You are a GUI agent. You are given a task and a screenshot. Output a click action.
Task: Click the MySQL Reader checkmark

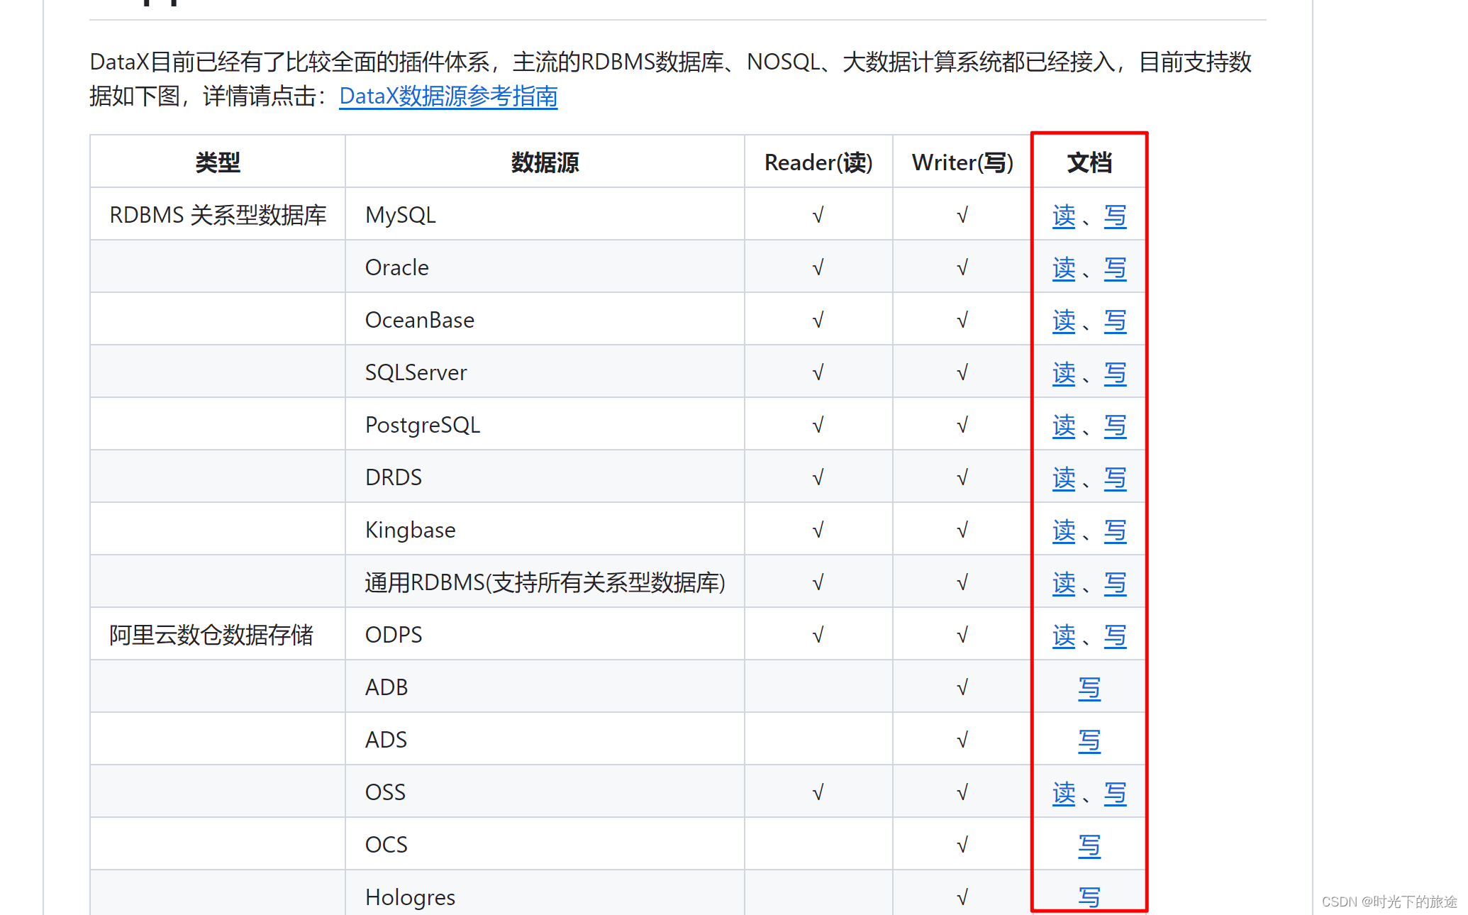tap(818, 215)
